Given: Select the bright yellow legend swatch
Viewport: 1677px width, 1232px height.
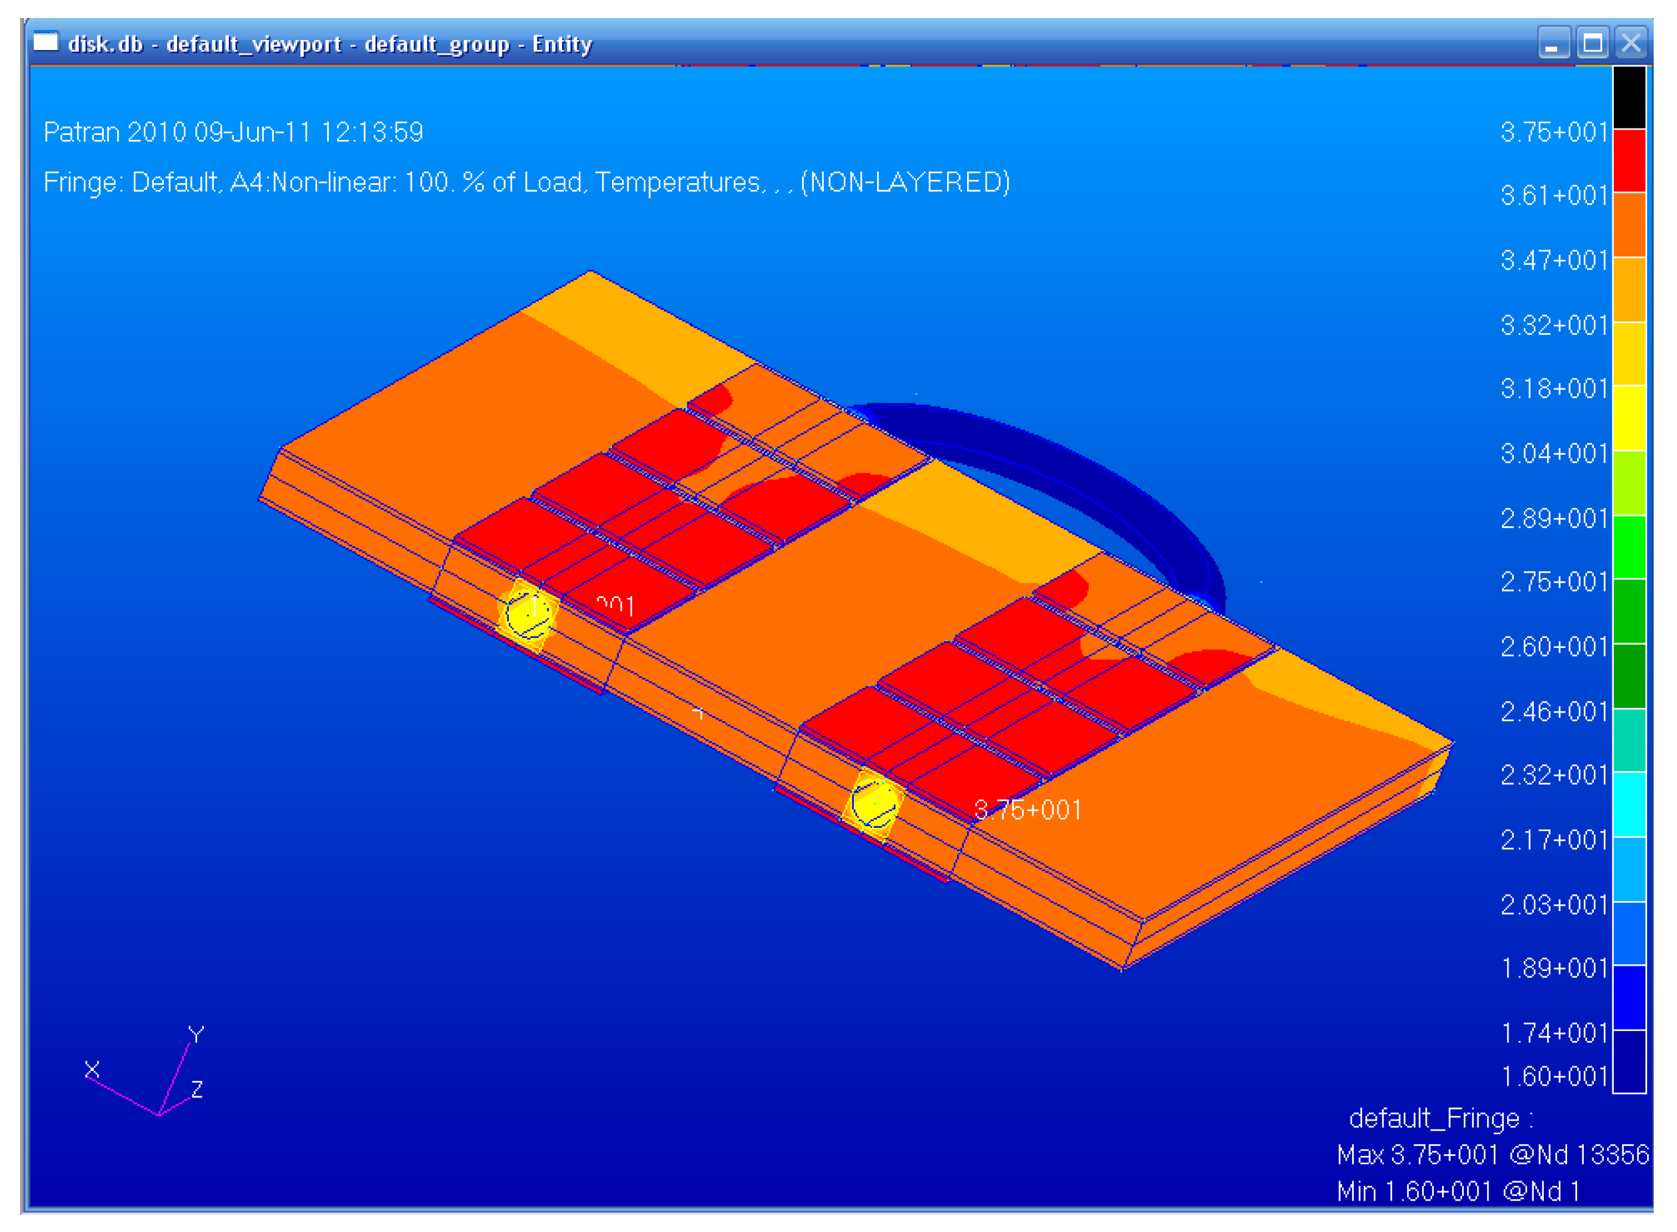Looking at the screenshot, I should point(1629,418).
